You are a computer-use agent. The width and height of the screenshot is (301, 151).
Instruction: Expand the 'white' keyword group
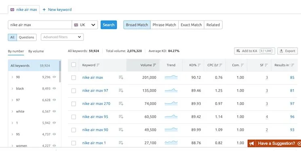click(12, 111)
